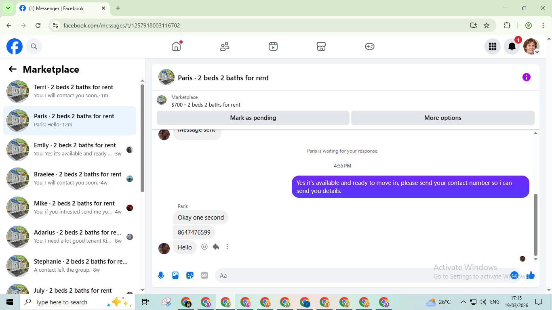Open Adarius's conversation in the list
Screen dimensions: 552x310
coord(70,237)
